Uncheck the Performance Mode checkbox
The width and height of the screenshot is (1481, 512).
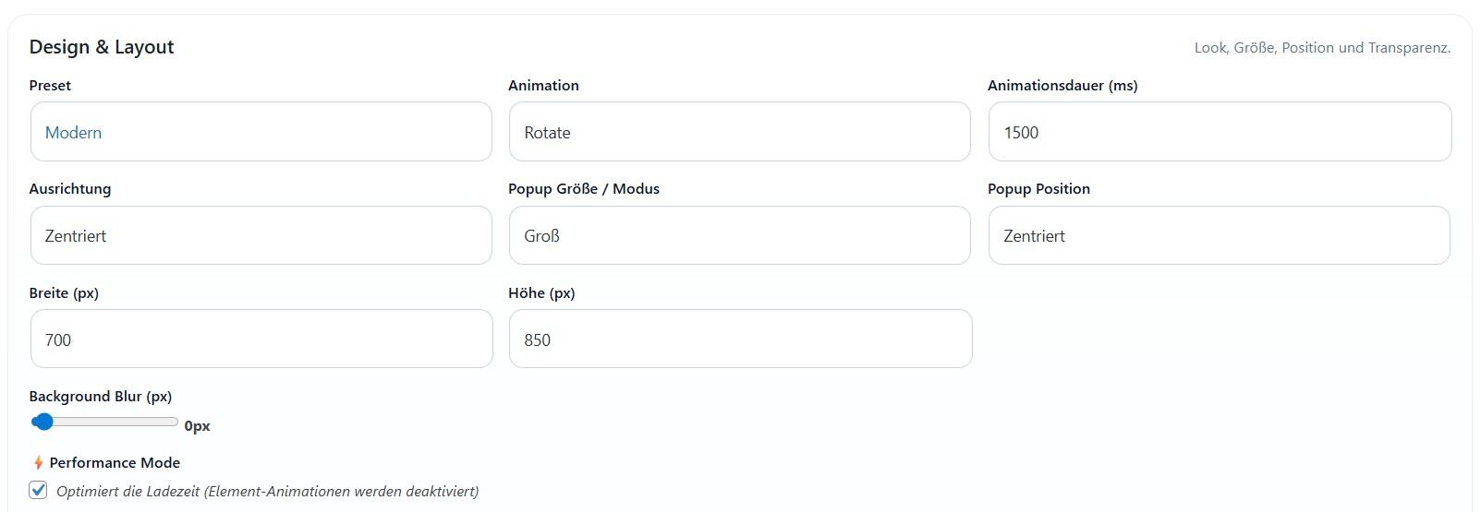38,490
